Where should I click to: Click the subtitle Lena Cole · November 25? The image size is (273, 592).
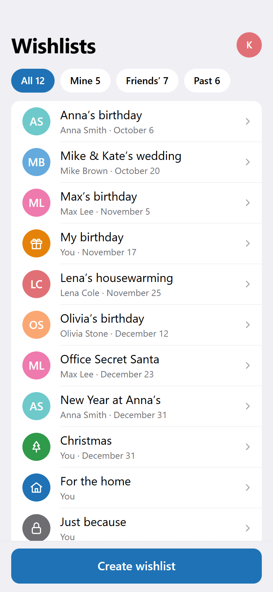point(111,293)
